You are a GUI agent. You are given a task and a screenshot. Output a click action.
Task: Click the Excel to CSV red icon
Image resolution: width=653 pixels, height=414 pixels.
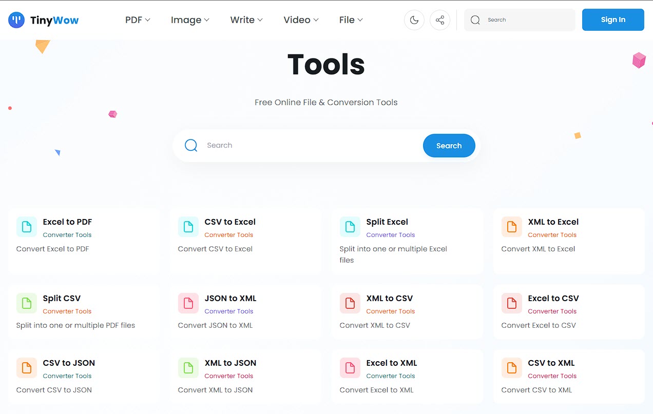coord(512,303)
